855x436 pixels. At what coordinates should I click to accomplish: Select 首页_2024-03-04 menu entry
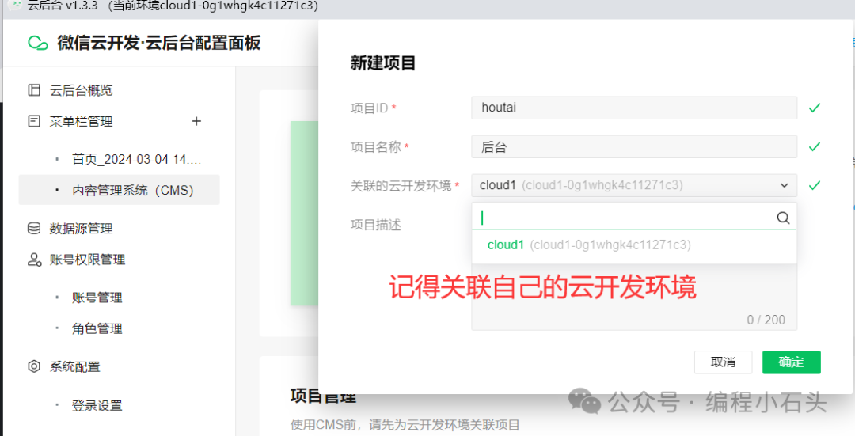click(136, 159)
